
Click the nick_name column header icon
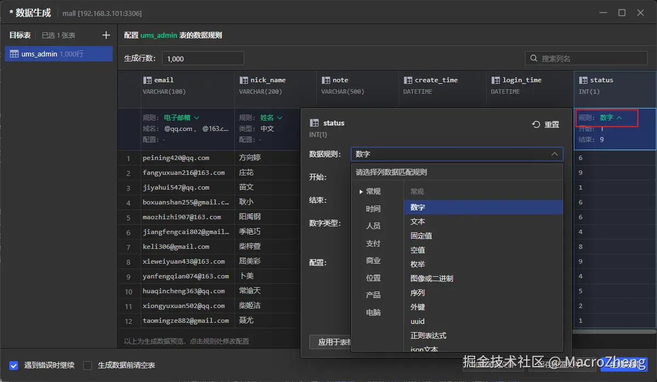[x=244, y=80]
